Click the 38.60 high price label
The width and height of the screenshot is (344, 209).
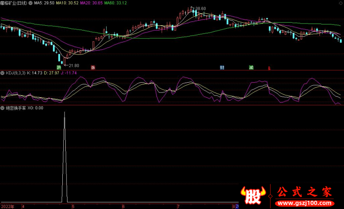200,9
